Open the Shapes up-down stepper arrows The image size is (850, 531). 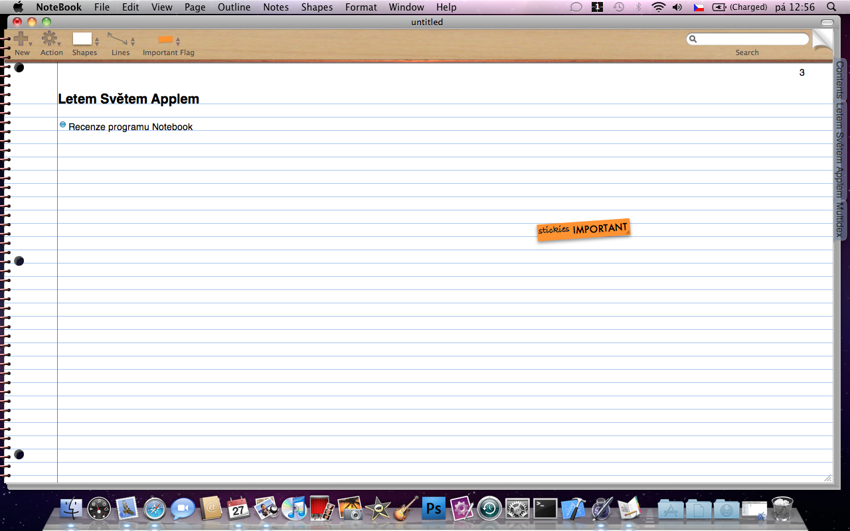(x=97, y=42)
